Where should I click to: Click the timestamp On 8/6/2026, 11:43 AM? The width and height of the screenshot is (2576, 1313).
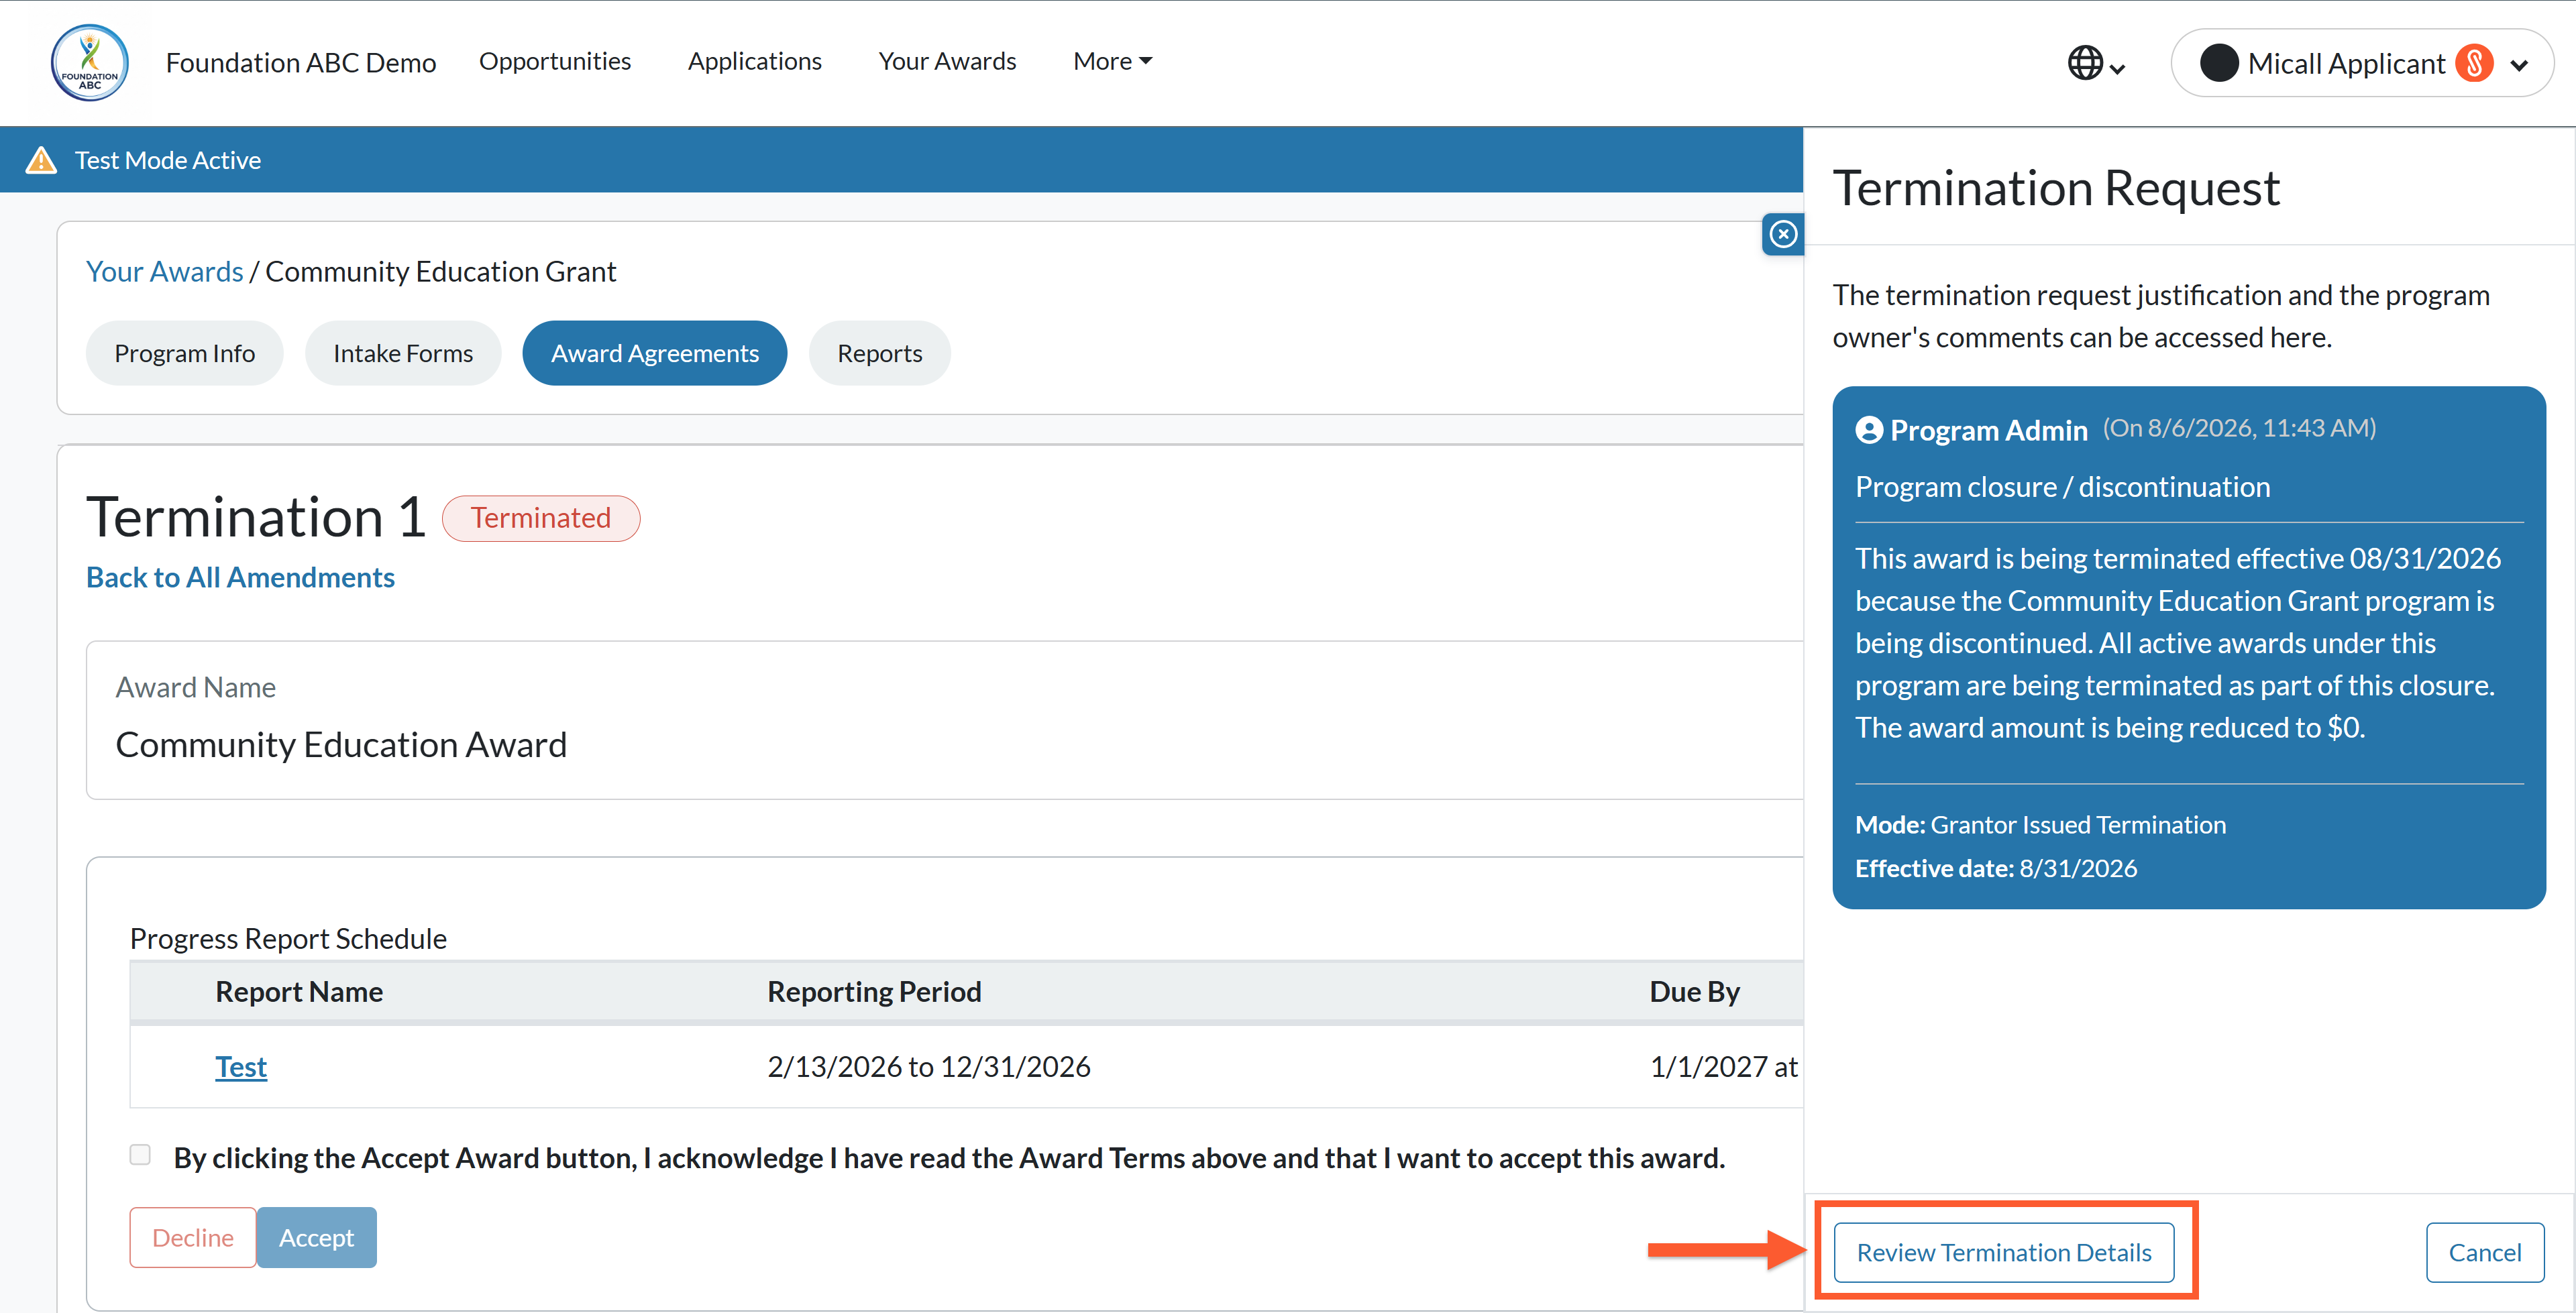2239,428
